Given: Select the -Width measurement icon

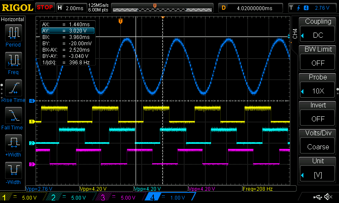Looking at the screenshot, I should pos(14,170).
